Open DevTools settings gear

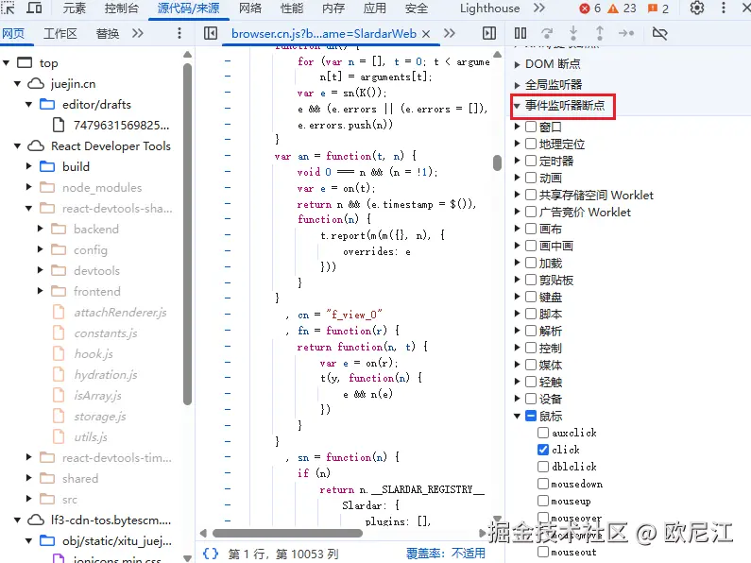[x=697, y=9]
